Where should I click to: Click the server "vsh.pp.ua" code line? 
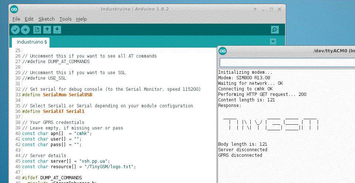(66, 161)
